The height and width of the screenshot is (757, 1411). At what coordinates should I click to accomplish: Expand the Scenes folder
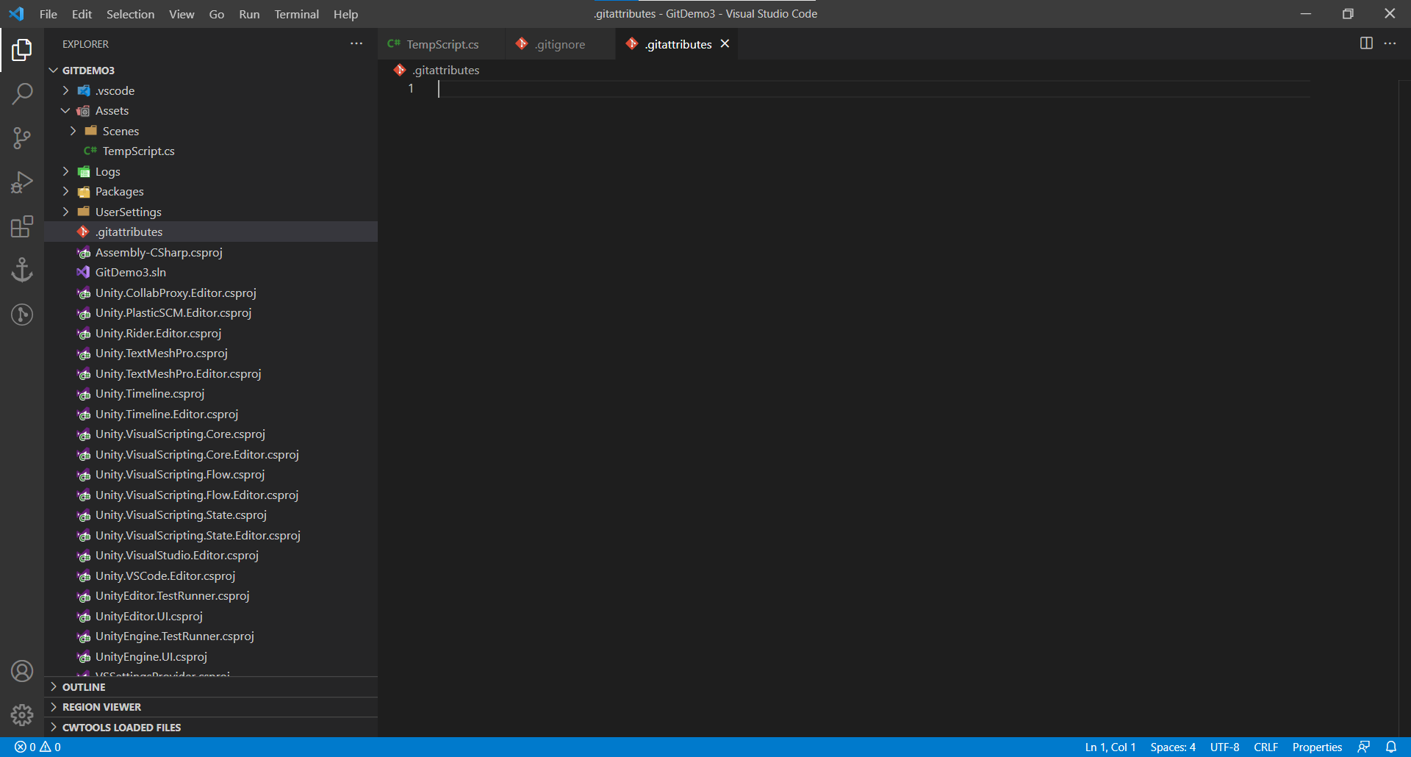(x=73, y=131)
